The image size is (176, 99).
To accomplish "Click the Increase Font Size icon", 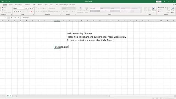I will pyautogui.click(x=31, y=9).
